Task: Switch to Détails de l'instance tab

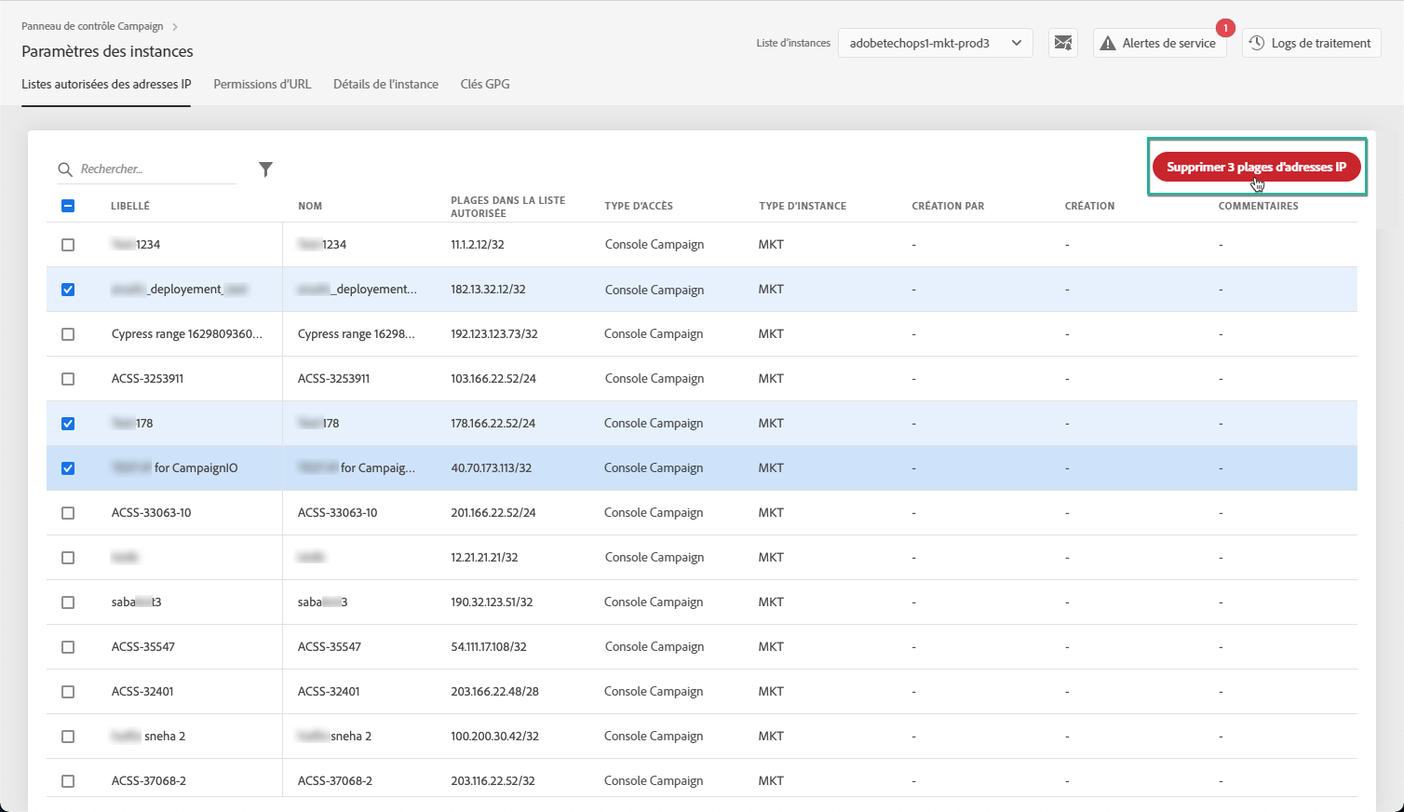Action: (x=385, y=84)
